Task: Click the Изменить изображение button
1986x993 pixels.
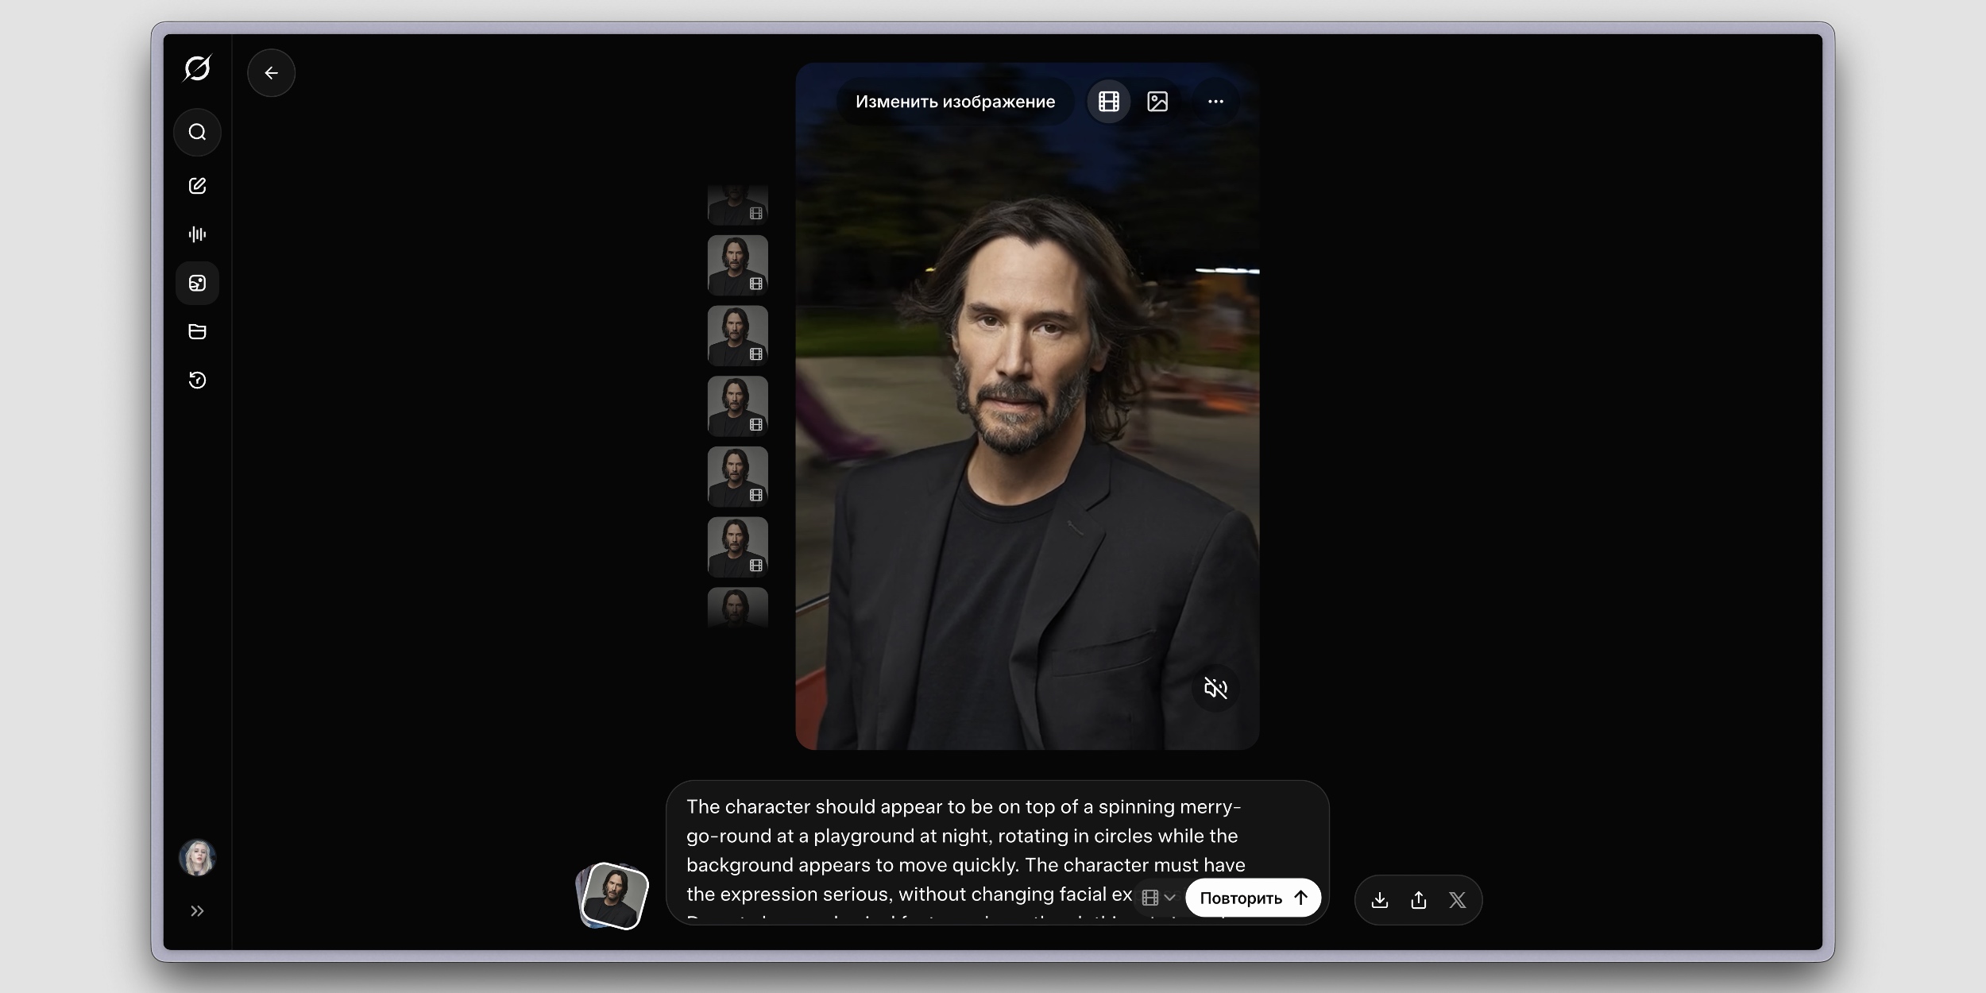Action: (x=955, y=102)
